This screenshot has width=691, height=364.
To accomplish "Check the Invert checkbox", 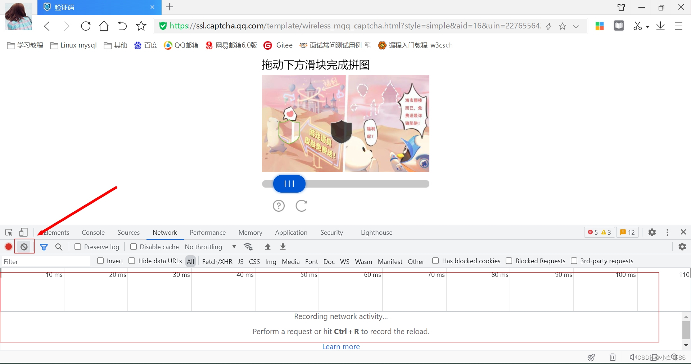I will click(x=100, y=261).
